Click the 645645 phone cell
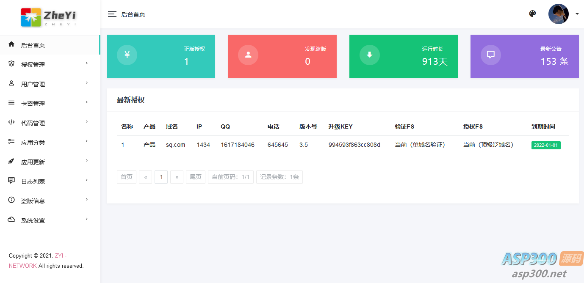Viewport: 584px width, 283px height. pyautogui.click(x=278, y=145)
